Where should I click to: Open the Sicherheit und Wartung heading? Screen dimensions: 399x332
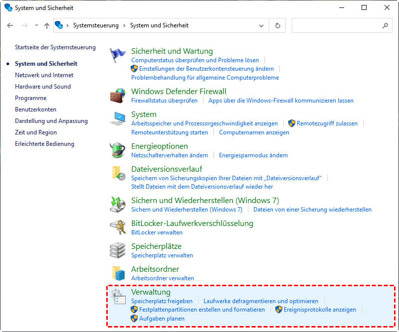172,51
